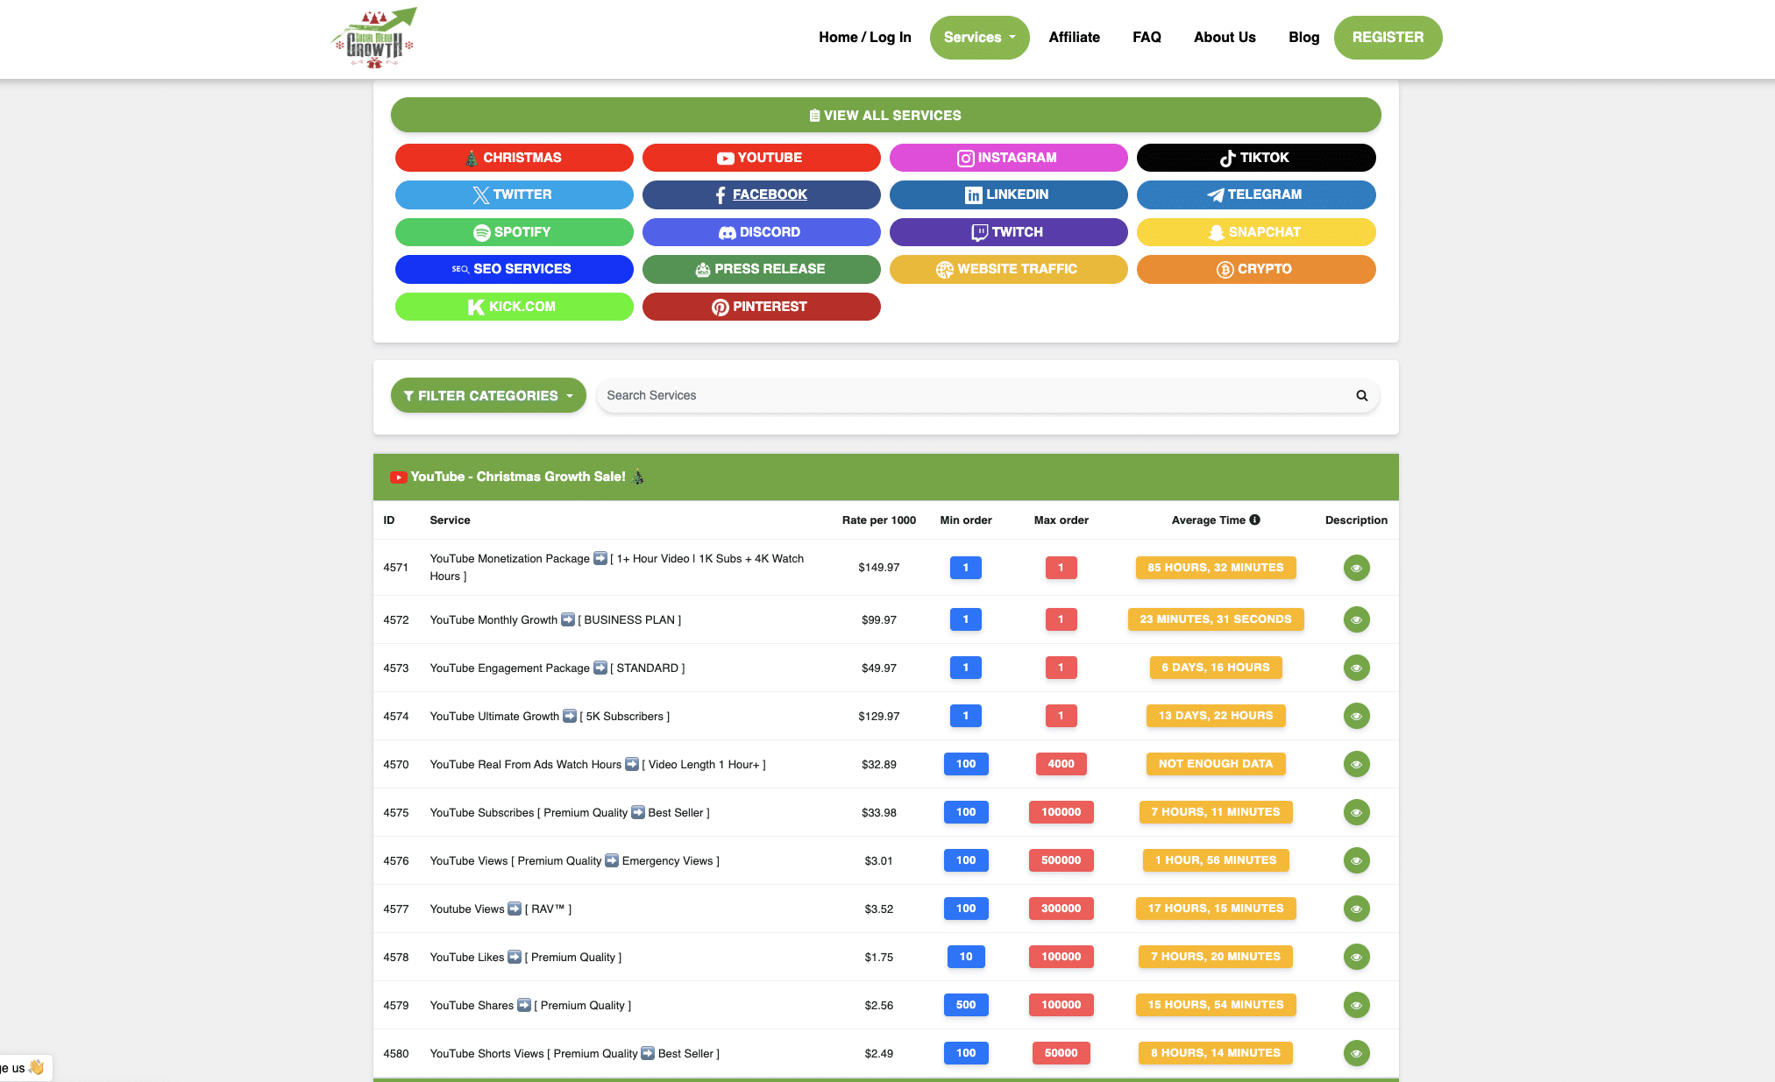Open the Filter Categories dropdown
This screenshot has width=1775, height=1082.
pyautogui.click(x=488, y=395)
